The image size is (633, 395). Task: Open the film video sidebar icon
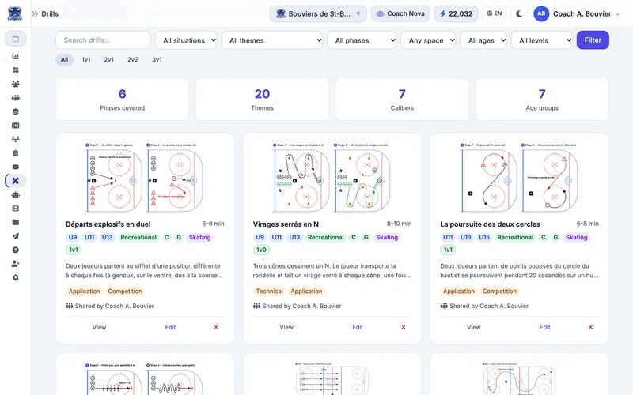(15, 209)
